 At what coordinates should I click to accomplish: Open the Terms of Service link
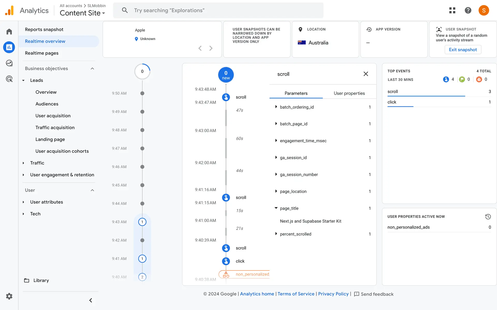pyautogui.click(x=296, y=294)
